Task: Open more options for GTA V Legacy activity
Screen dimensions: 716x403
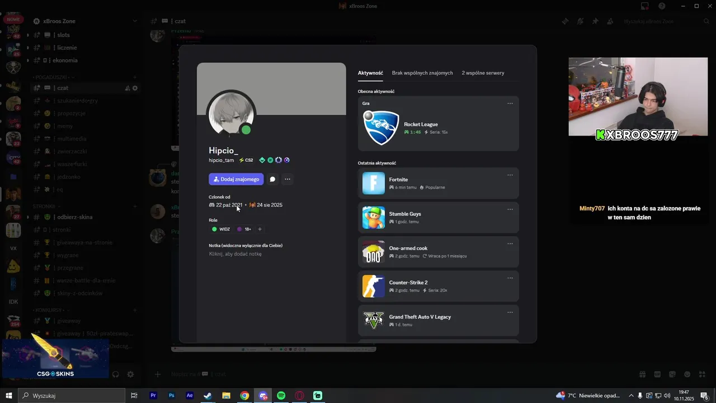Action: pyautogui.click(x=510, y=312)
